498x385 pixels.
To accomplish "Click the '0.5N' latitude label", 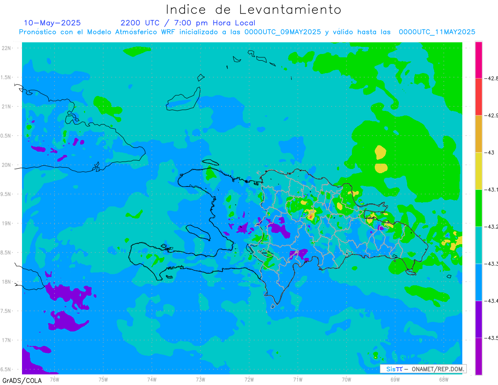I will tap(6, 136).
